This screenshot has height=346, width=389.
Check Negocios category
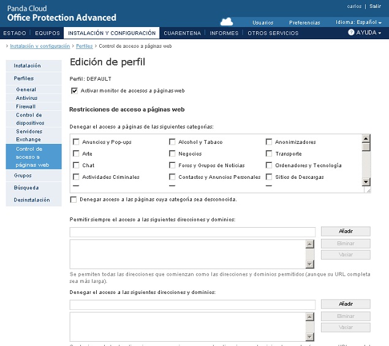(172, 154)
